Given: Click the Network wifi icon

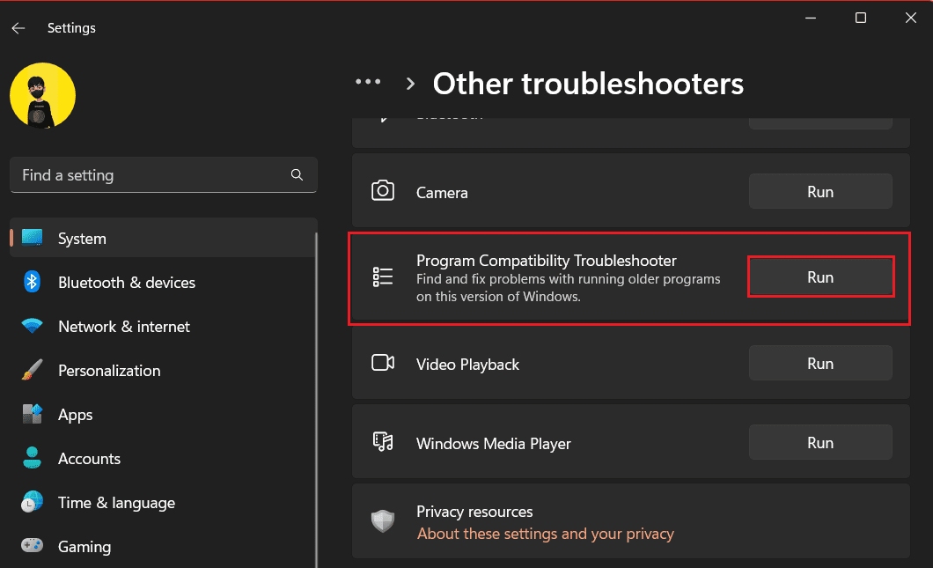Looking at the screenshot, I should point(33,326).
